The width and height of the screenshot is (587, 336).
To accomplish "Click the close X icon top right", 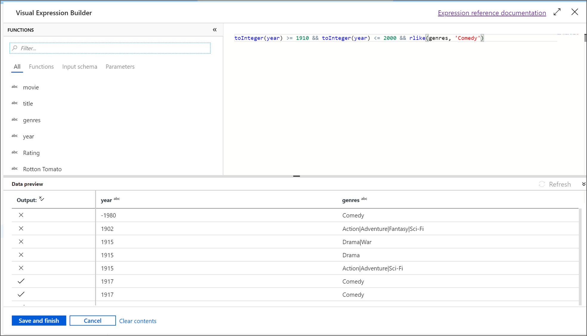I will coord(575,12).
